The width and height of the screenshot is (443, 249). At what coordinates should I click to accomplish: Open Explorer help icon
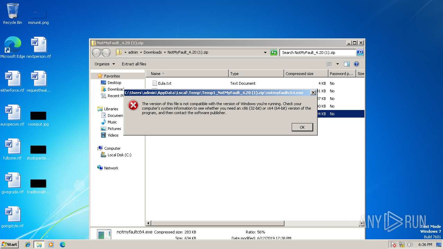coord(356,64)
